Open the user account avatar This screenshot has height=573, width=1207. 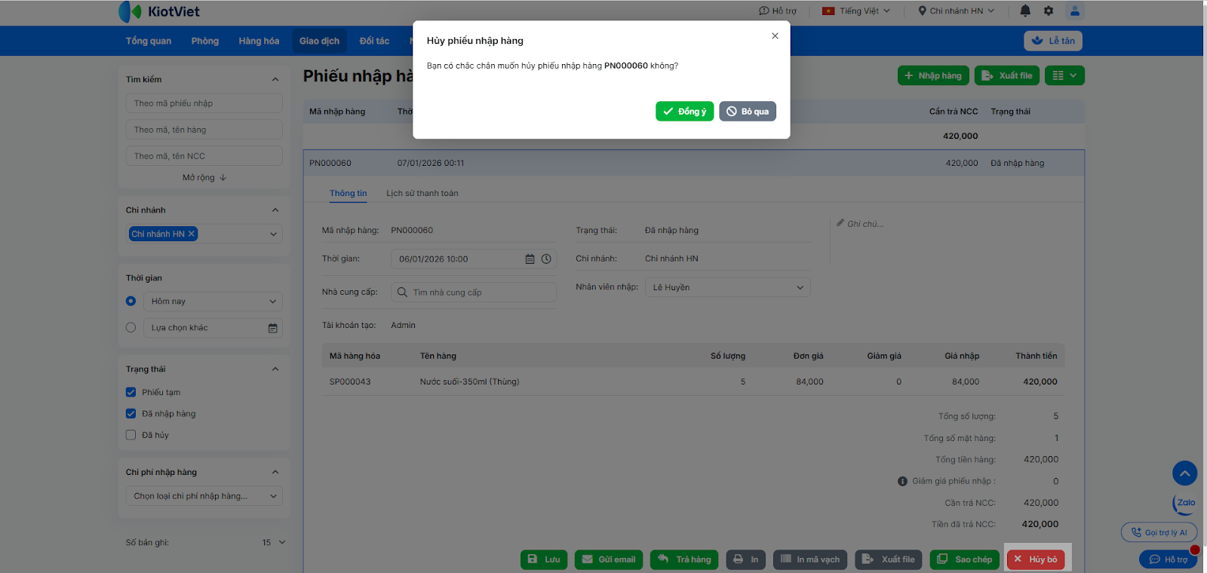click(1075, 11)
